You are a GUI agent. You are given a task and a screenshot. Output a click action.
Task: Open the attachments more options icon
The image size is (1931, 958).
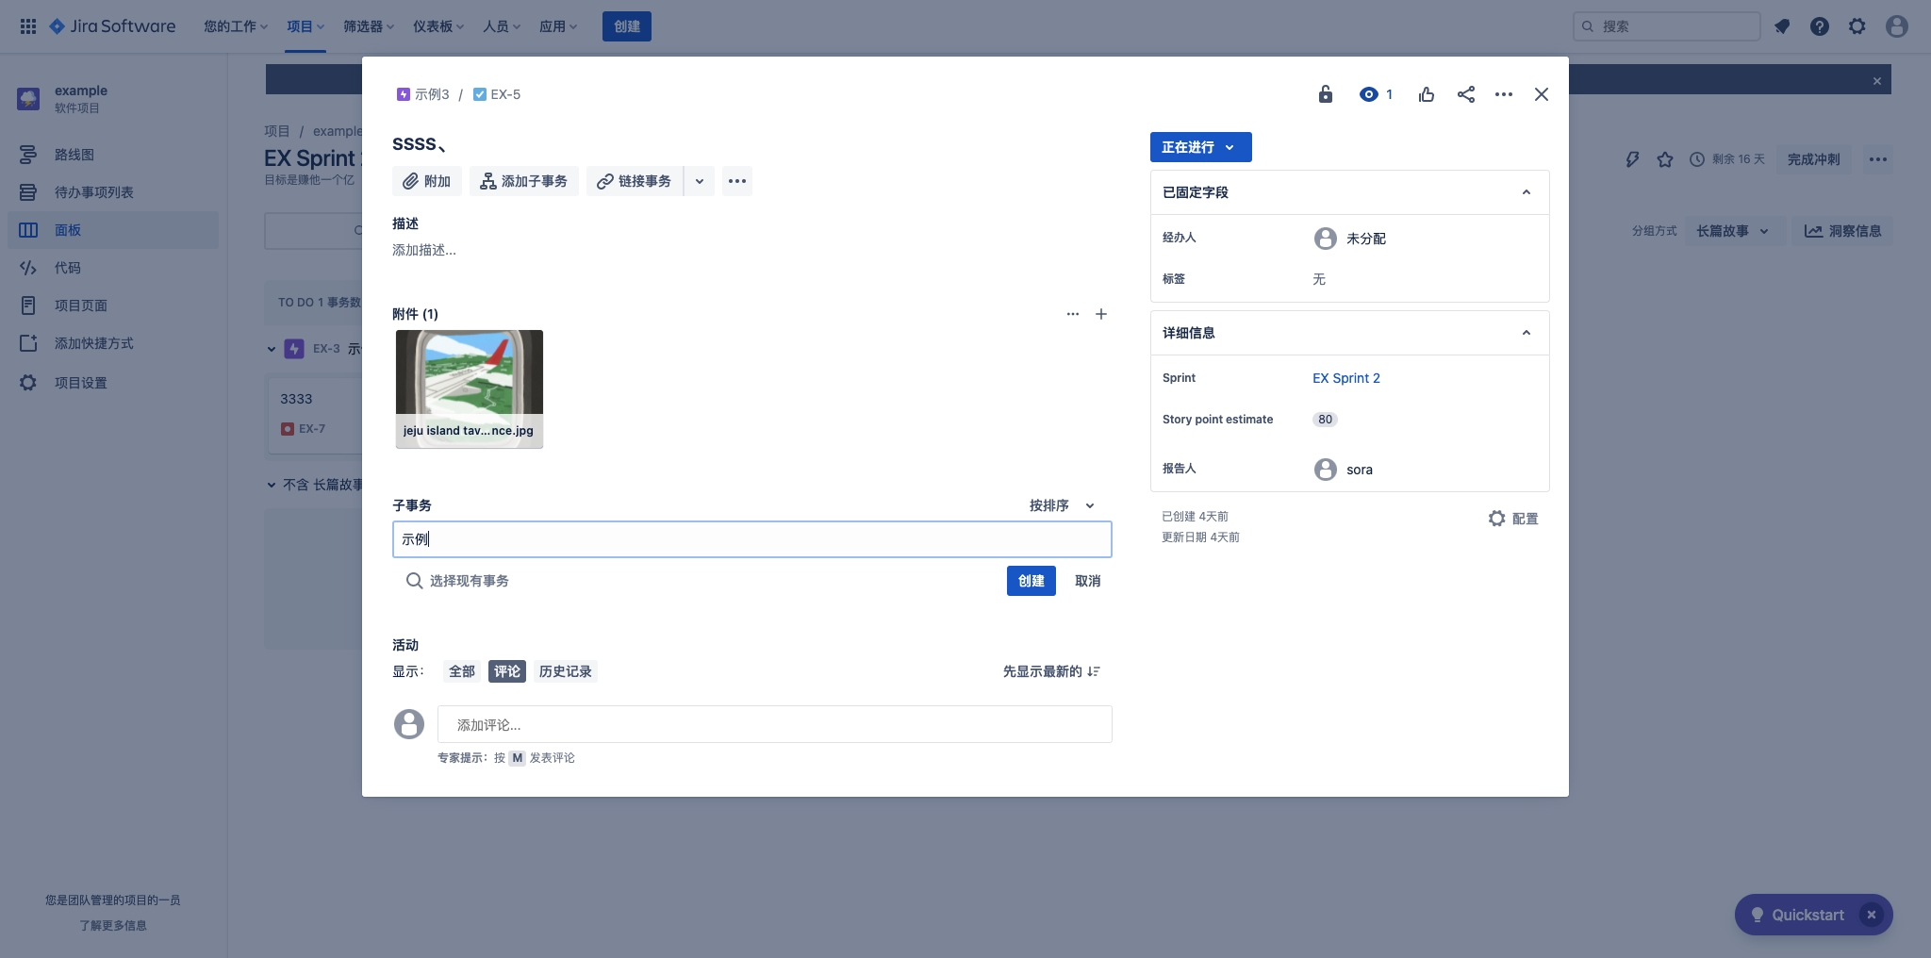(x=1073, y=314)
